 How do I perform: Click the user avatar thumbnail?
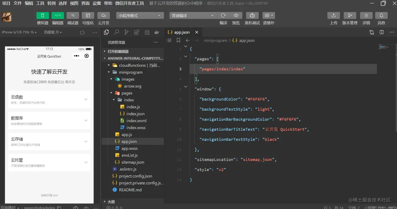[x=7, y=17]
